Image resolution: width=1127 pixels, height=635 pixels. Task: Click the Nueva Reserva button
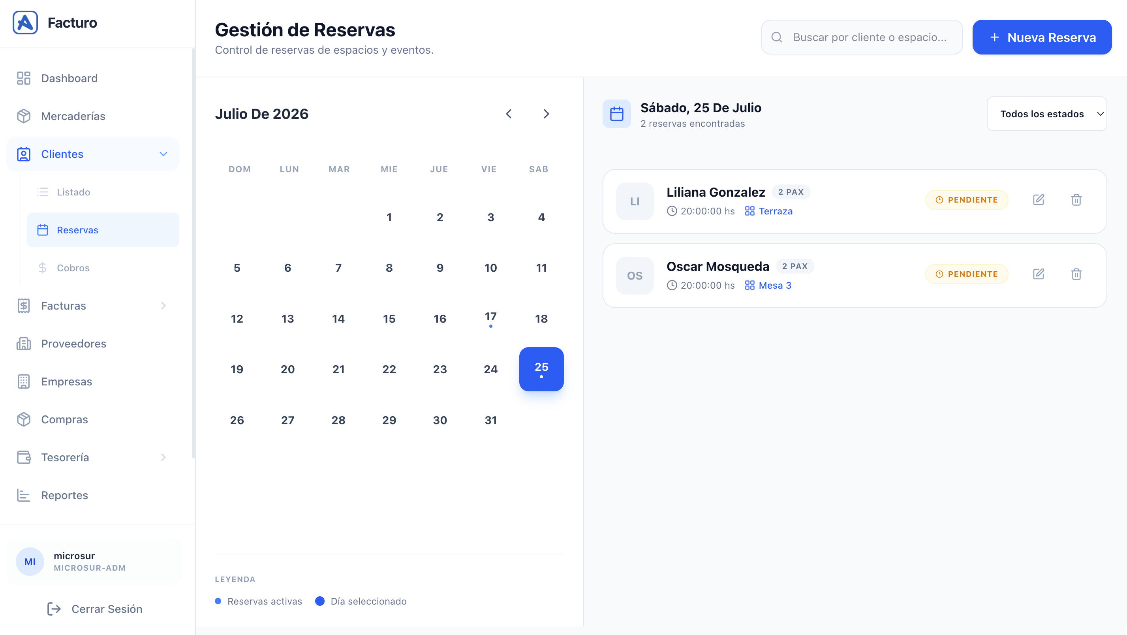click(1042, 37)
